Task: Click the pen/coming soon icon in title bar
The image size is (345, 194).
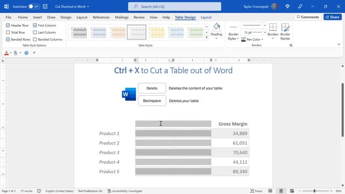Action: tap(300, 6)
